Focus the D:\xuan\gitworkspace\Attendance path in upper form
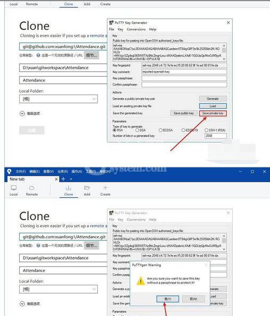The width and height of the screenshot is (270, 316). coord(63,68)
